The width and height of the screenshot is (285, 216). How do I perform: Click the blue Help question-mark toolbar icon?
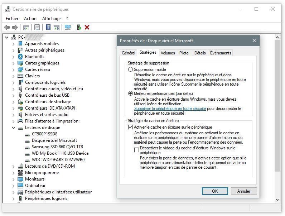[x=48, y=28]
